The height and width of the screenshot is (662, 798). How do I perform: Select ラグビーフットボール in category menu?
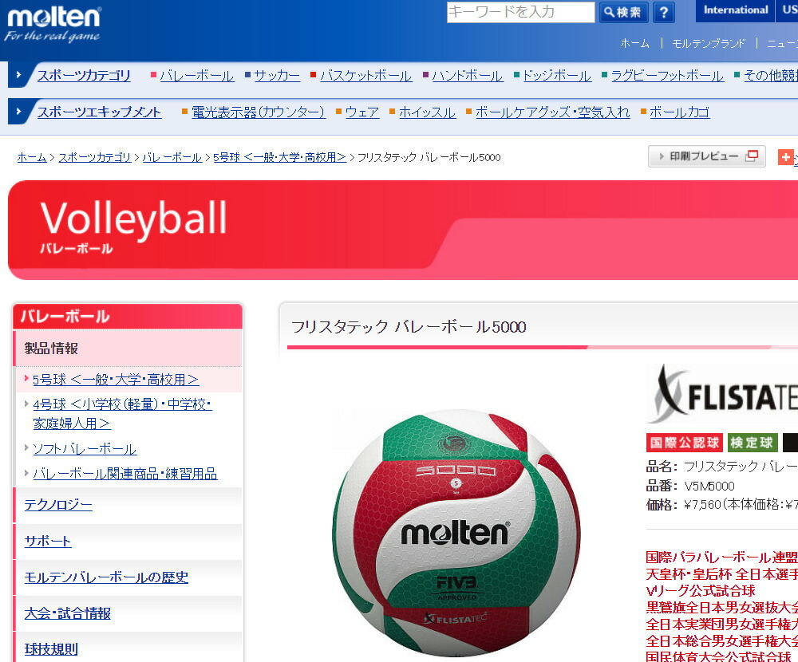[667, 76]
